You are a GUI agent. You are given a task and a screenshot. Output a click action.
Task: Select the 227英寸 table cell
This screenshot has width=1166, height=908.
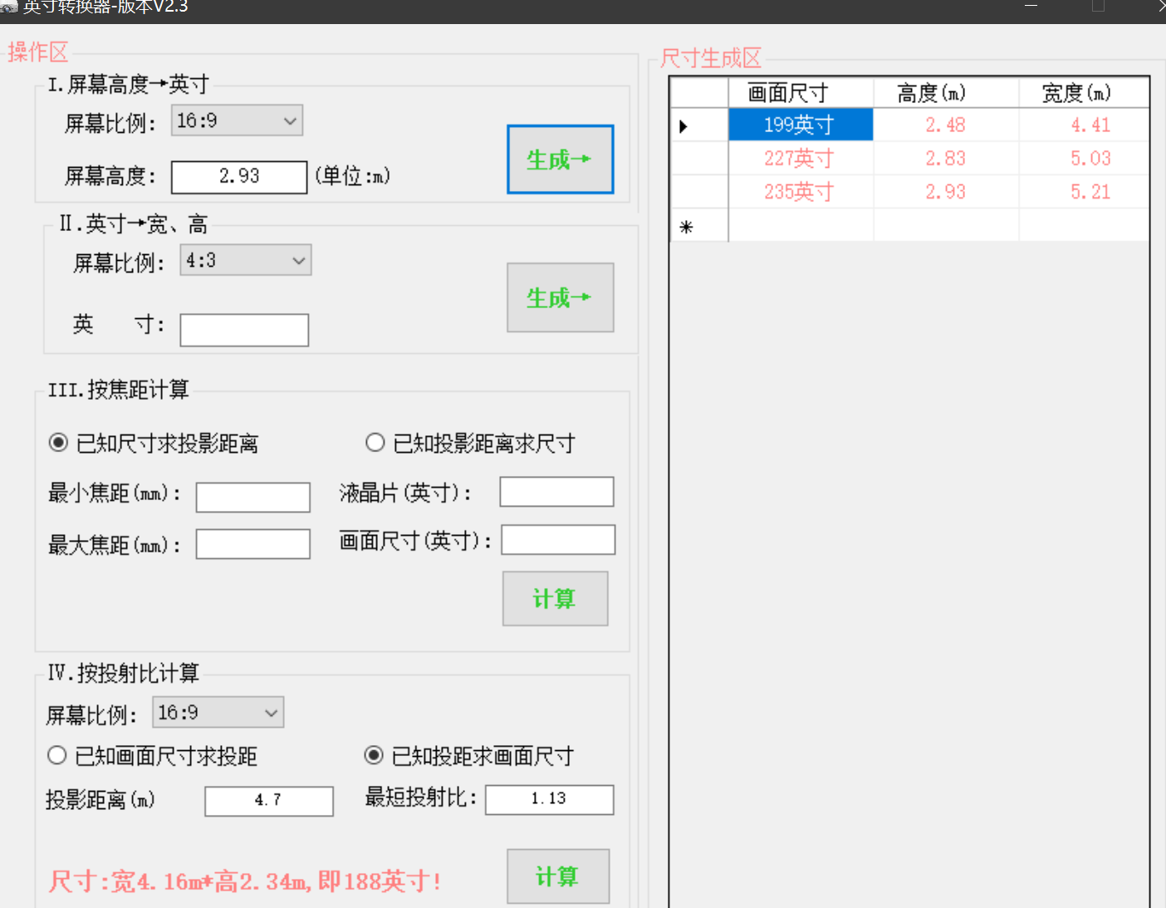pos(801,158)
